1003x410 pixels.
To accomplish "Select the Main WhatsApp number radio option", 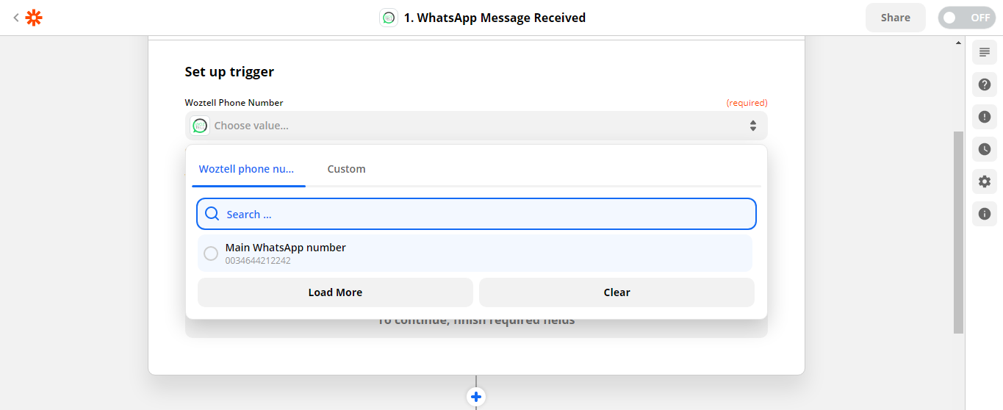I will [211, 253].
